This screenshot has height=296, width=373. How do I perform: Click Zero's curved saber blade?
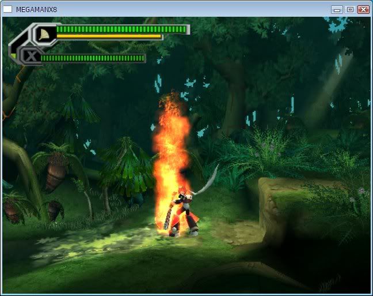pos(207,181)
